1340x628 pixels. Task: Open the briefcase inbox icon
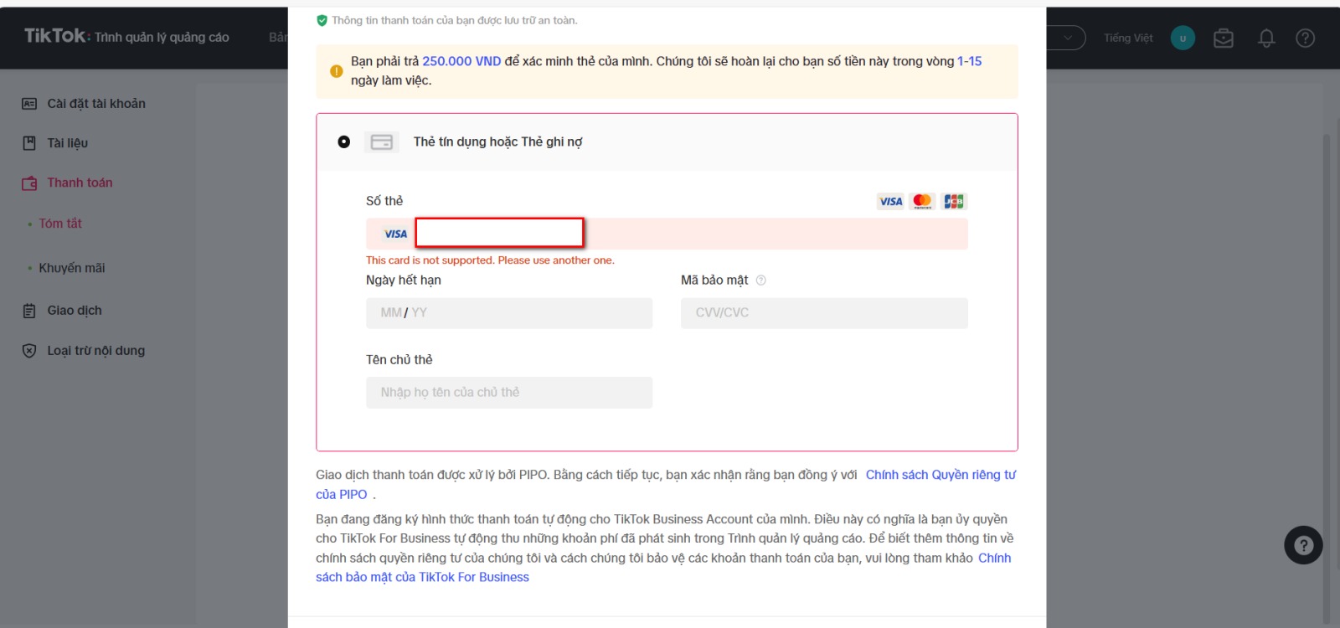[x=1224, y=38]
